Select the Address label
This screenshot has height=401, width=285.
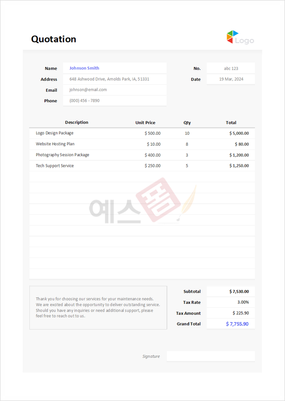pos(49,79)
